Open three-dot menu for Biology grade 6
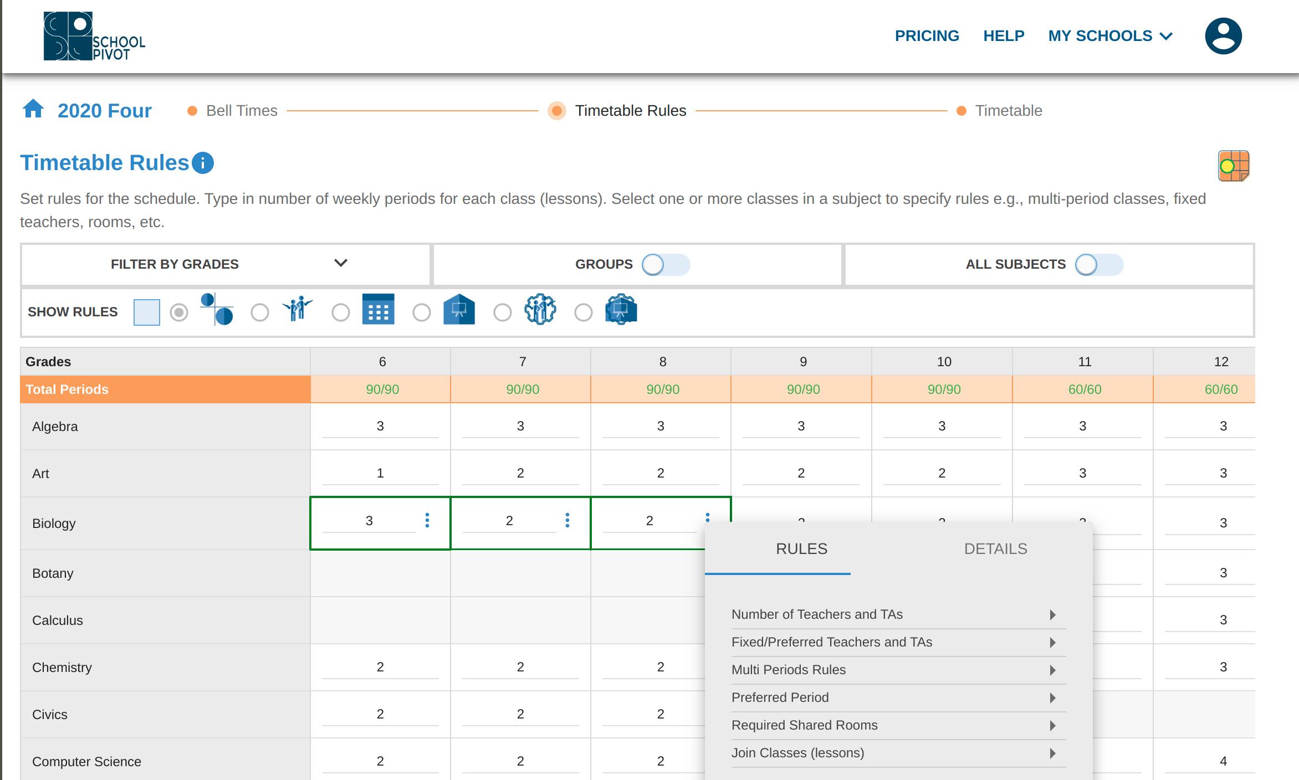 pos(427,520)
